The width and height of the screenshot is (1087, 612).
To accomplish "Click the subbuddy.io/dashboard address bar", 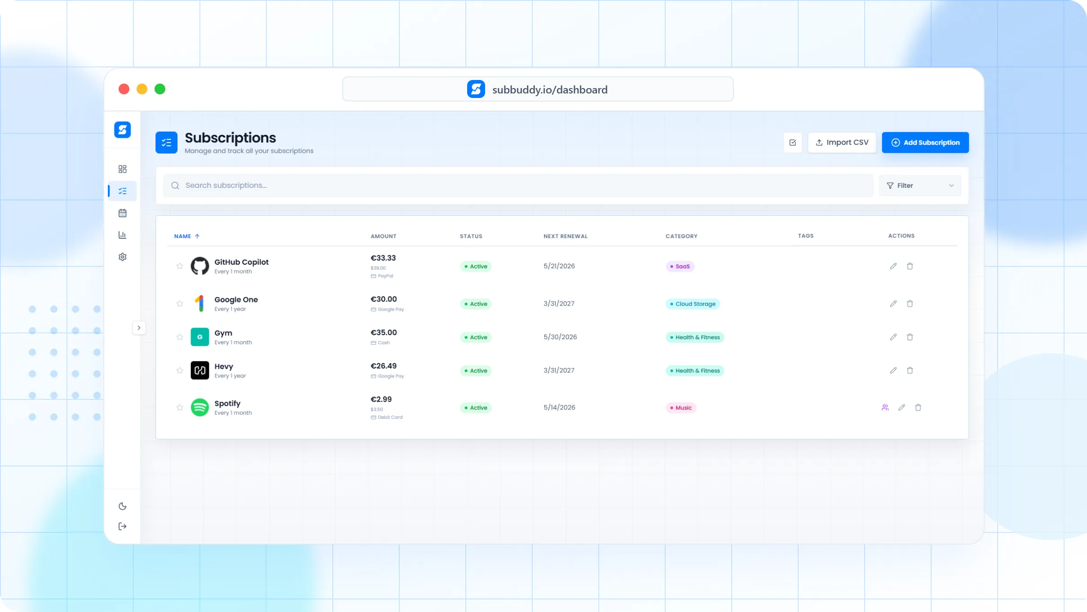I will click(538, 89).
